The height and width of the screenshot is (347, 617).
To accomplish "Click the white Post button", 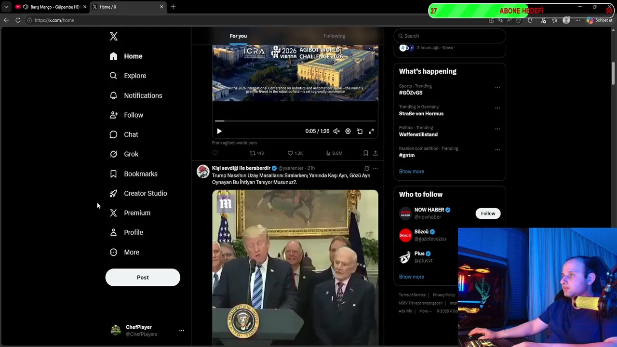I will 143,277.
